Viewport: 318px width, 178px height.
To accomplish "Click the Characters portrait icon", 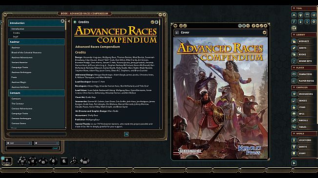I will point(294,74).
